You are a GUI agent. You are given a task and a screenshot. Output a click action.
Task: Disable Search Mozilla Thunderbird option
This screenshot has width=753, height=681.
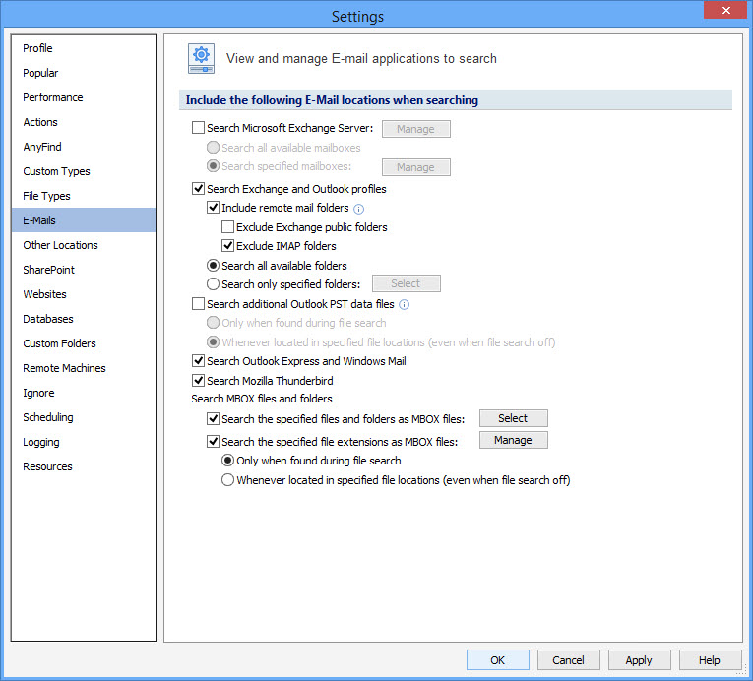pyautogui.click(x=198, y=381)
